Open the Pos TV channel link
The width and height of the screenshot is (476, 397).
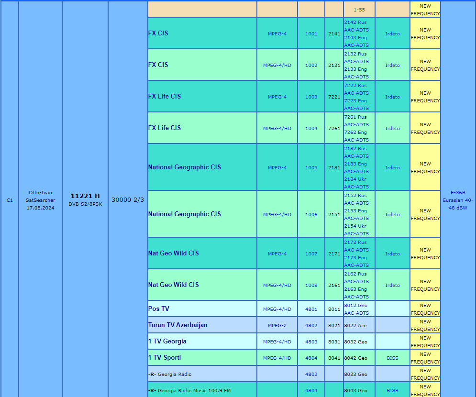tap(158, 309)
